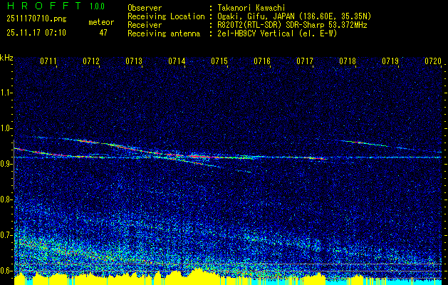
Task: Click the 1.0 kHz frequency axis label
Action: [6, 128]
